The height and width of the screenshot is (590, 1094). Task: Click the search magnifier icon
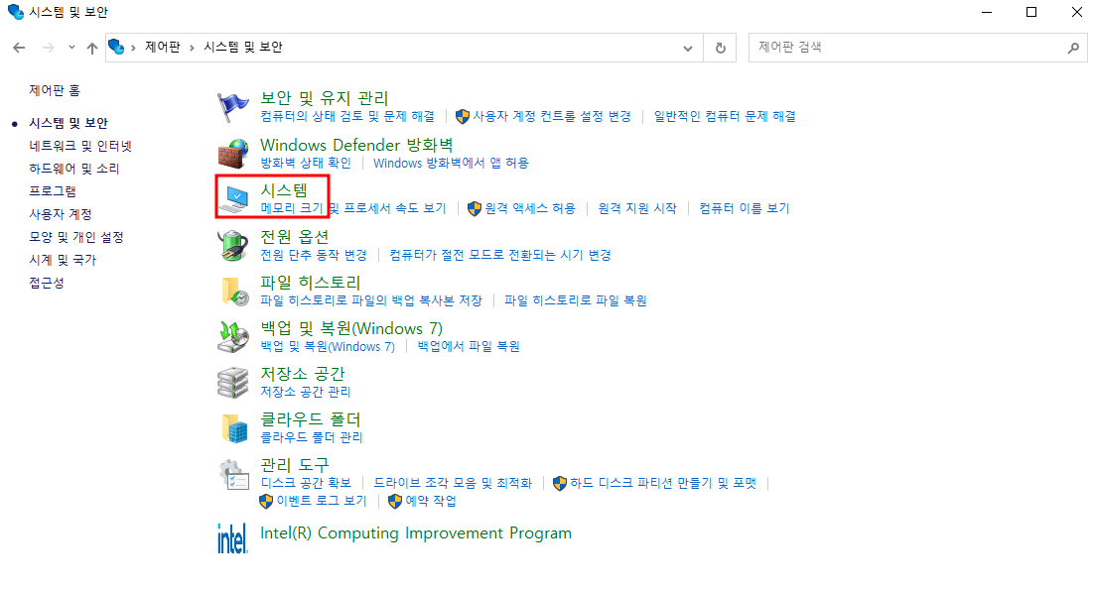[x=1073, y=48]
